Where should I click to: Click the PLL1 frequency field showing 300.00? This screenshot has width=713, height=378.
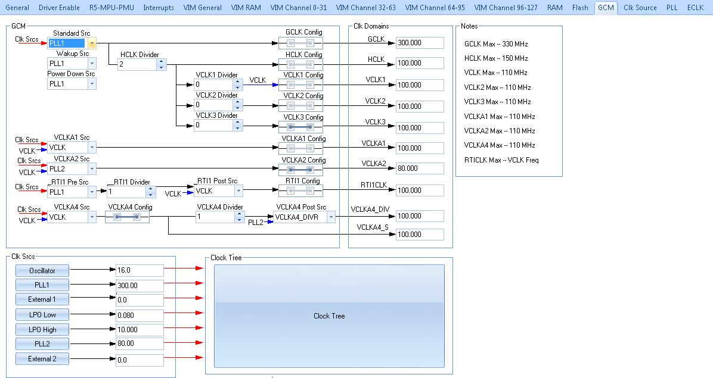click(139, 286)
